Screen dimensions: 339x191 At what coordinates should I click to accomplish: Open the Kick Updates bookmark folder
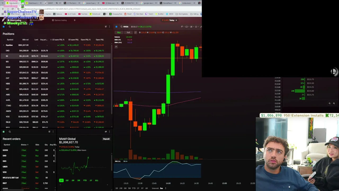(x=182, y=14)
